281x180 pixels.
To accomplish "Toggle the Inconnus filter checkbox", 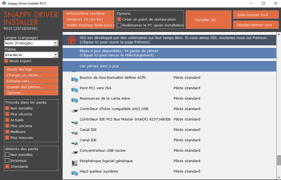I will [7, 161].
